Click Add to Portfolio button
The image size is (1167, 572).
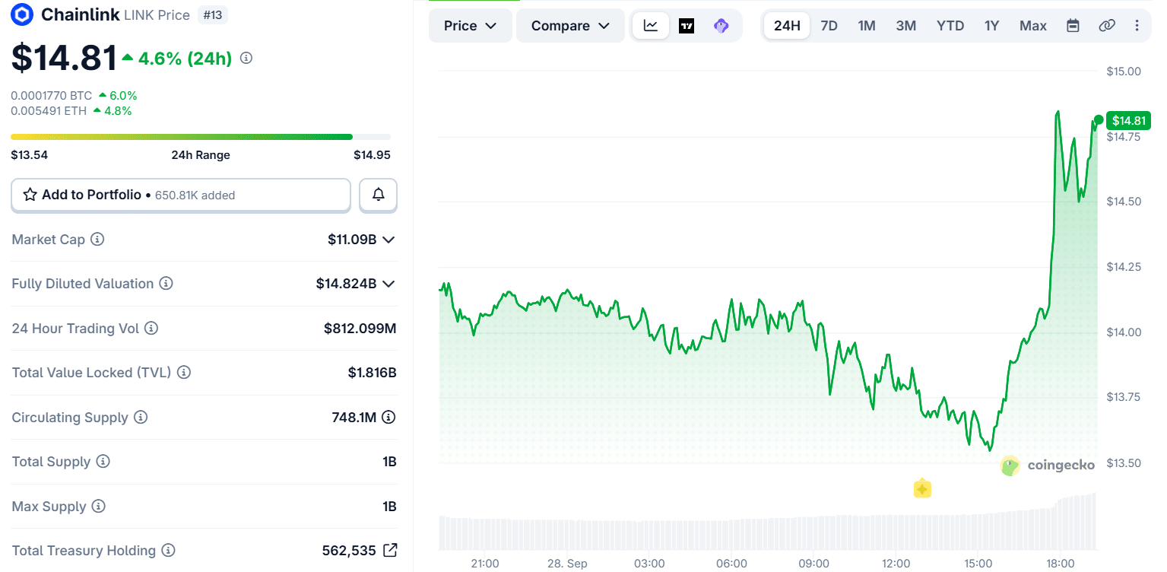tap(181, 195)
